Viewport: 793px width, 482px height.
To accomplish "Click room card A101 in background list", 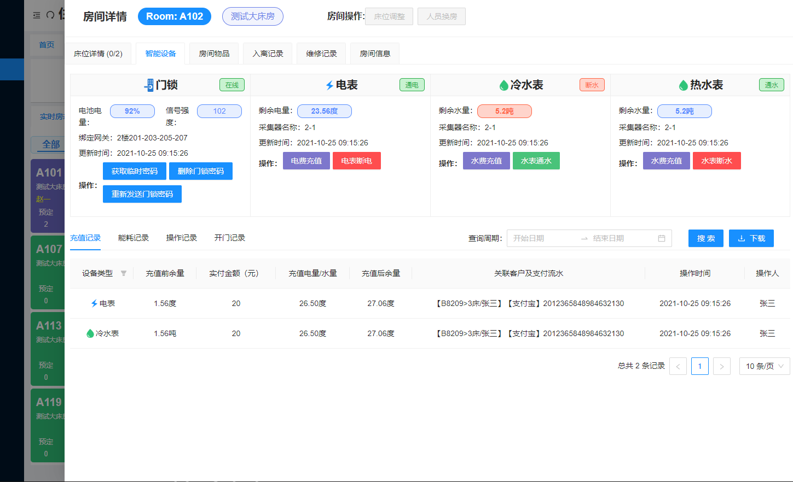I will tap(48, 196).
